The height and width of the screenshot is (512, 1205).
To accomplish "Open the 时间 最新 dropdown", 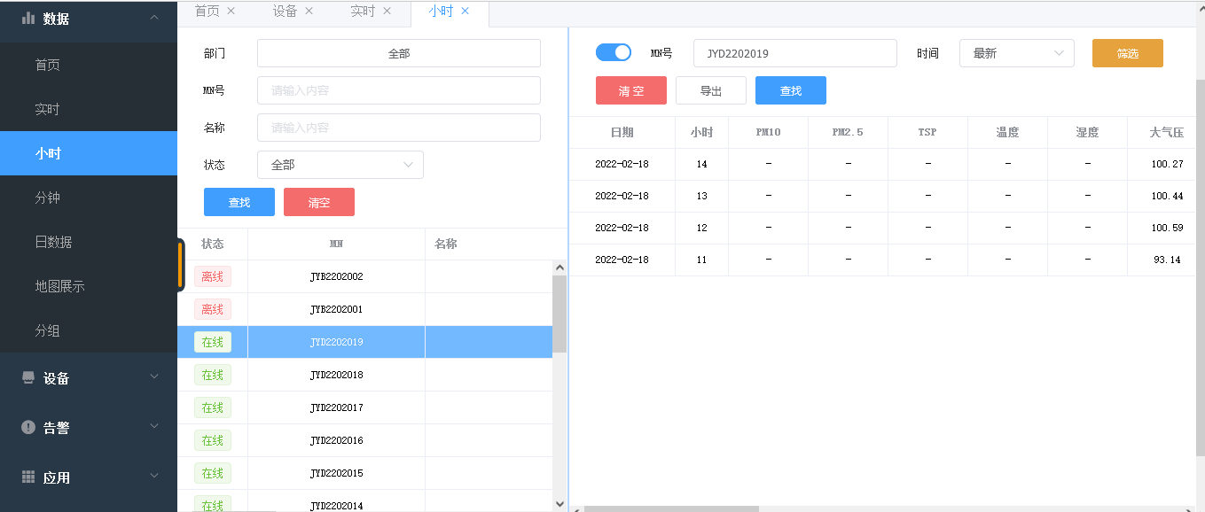I will [x=1016, y=53].
